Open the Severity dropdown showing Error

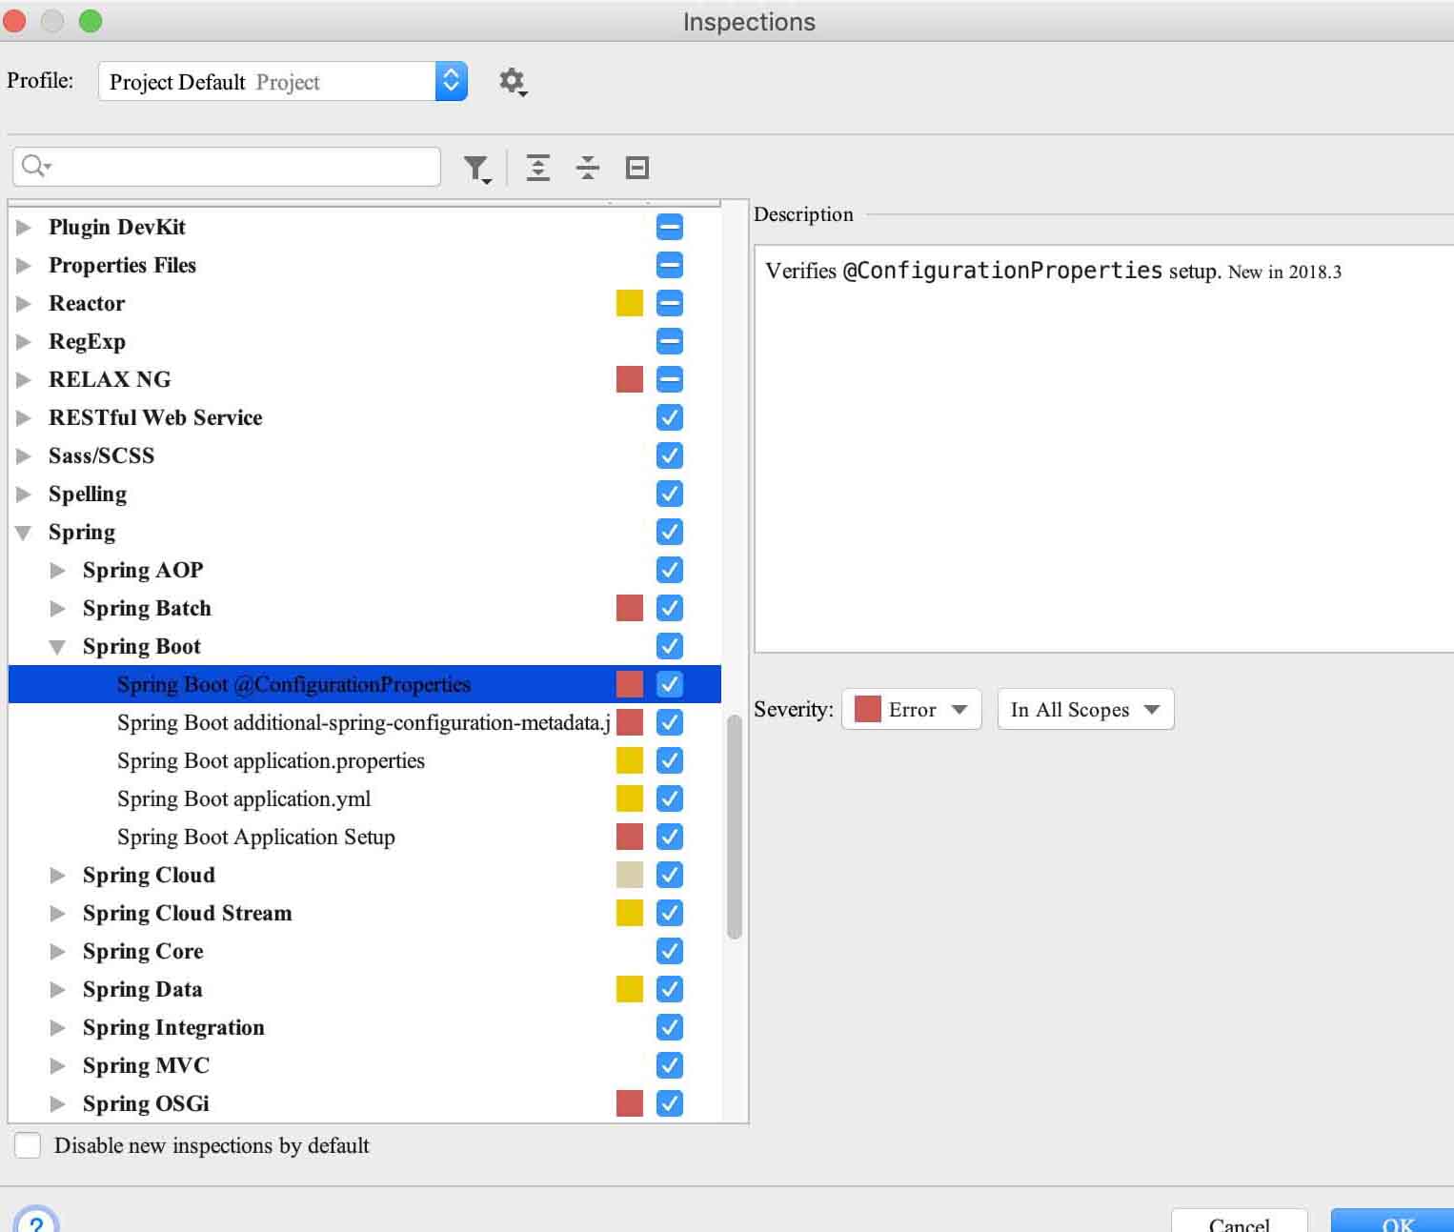click(x=910, y=709)
